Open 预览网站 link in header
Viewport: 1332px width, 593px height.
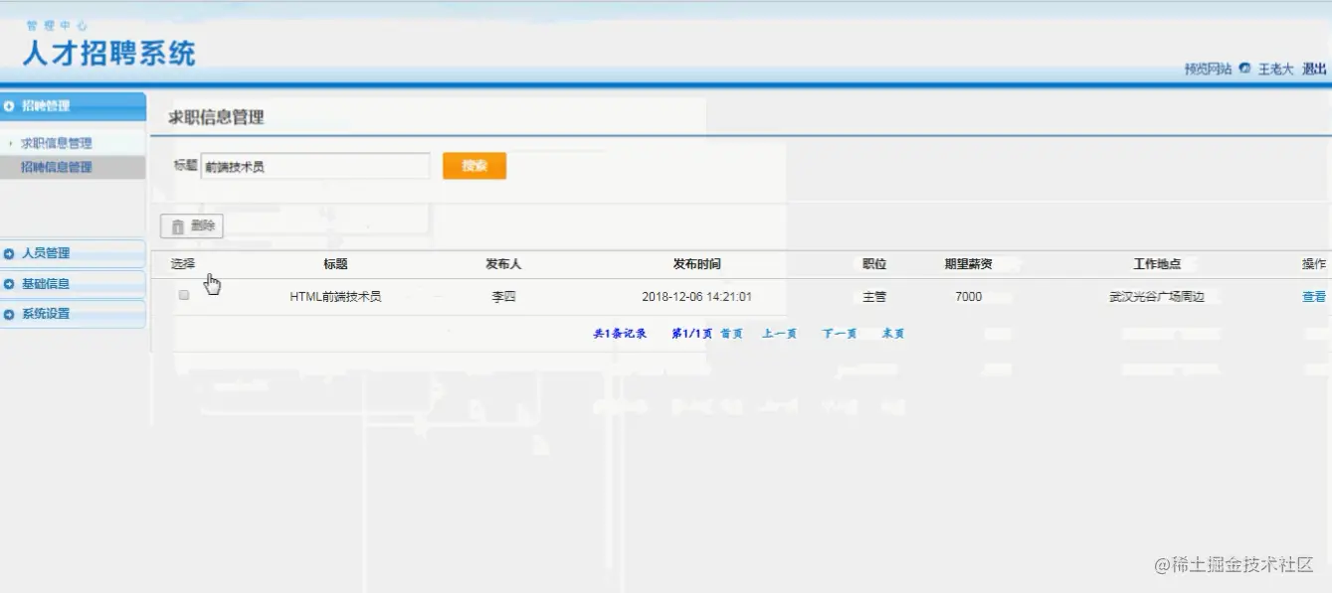coord(1208,69)
